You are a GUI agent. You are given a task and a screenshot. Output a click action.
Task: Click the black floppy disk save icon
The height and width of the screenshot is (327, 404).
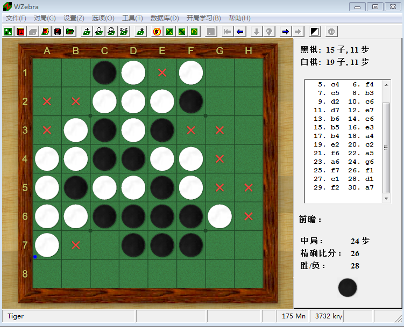tap(58, 32)
